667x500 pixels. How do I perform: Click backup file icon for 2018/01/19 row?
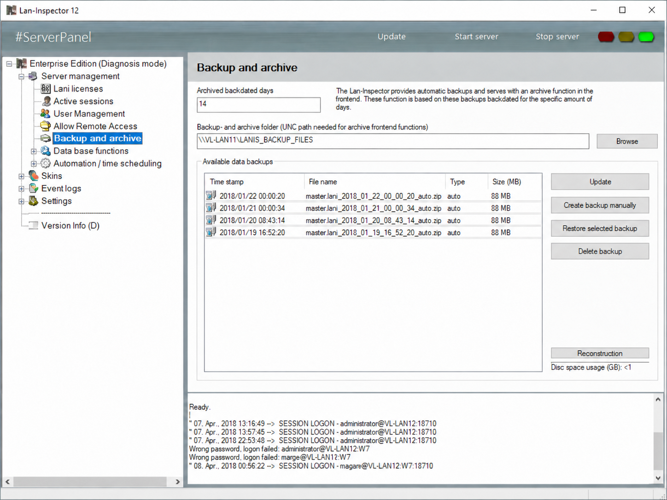211,232
